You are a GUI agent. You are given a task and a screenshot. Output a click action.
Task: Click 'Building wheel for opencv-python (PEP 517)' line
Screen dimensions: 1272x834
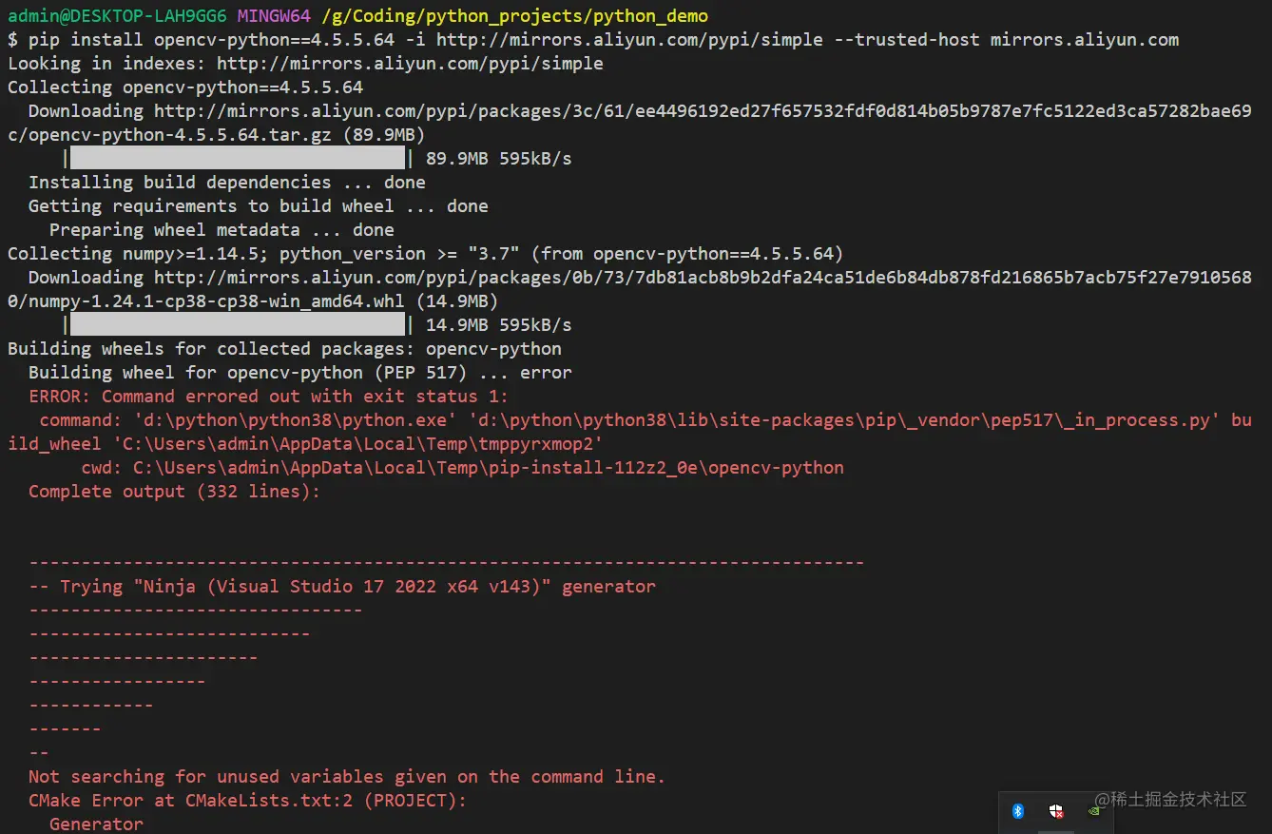(300, 373)
